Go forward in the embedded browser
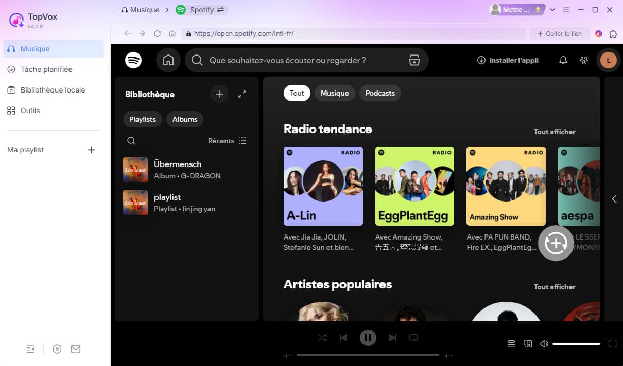The image size is (623, 366). coord(142,34)
